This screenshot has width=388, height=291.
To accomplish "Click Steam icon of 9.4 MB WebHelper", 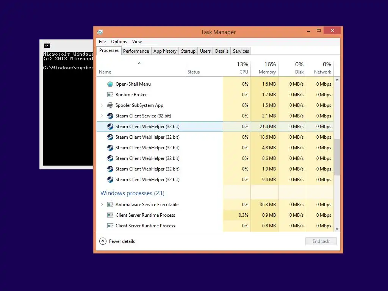I will [110, 180].
